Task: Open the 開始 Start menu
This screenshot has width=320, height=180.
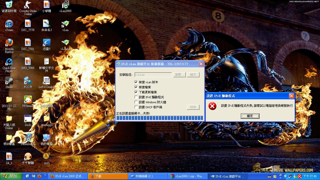Action: click(x=11, y=176)
